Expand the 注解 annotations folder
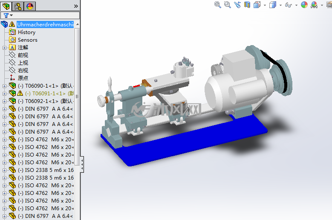The height and width of the screenshot is (220, 332). pos(4,48)
